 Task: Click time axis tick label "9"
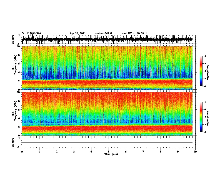pyautogui.click(x=178, y=152)
